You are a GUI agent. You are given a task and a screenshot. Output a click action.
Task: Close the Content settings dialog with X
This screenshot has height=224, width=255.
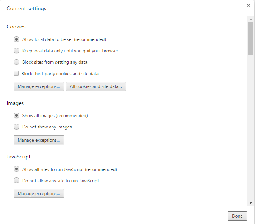pos(249,5)
